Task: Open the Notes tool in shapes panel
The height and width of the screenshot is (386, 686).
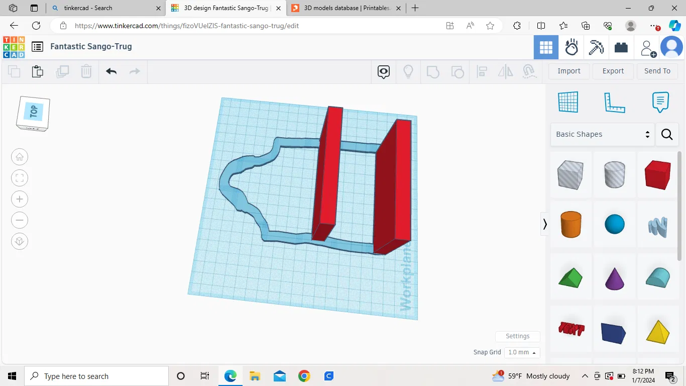Action: click(x=660, y=102)
